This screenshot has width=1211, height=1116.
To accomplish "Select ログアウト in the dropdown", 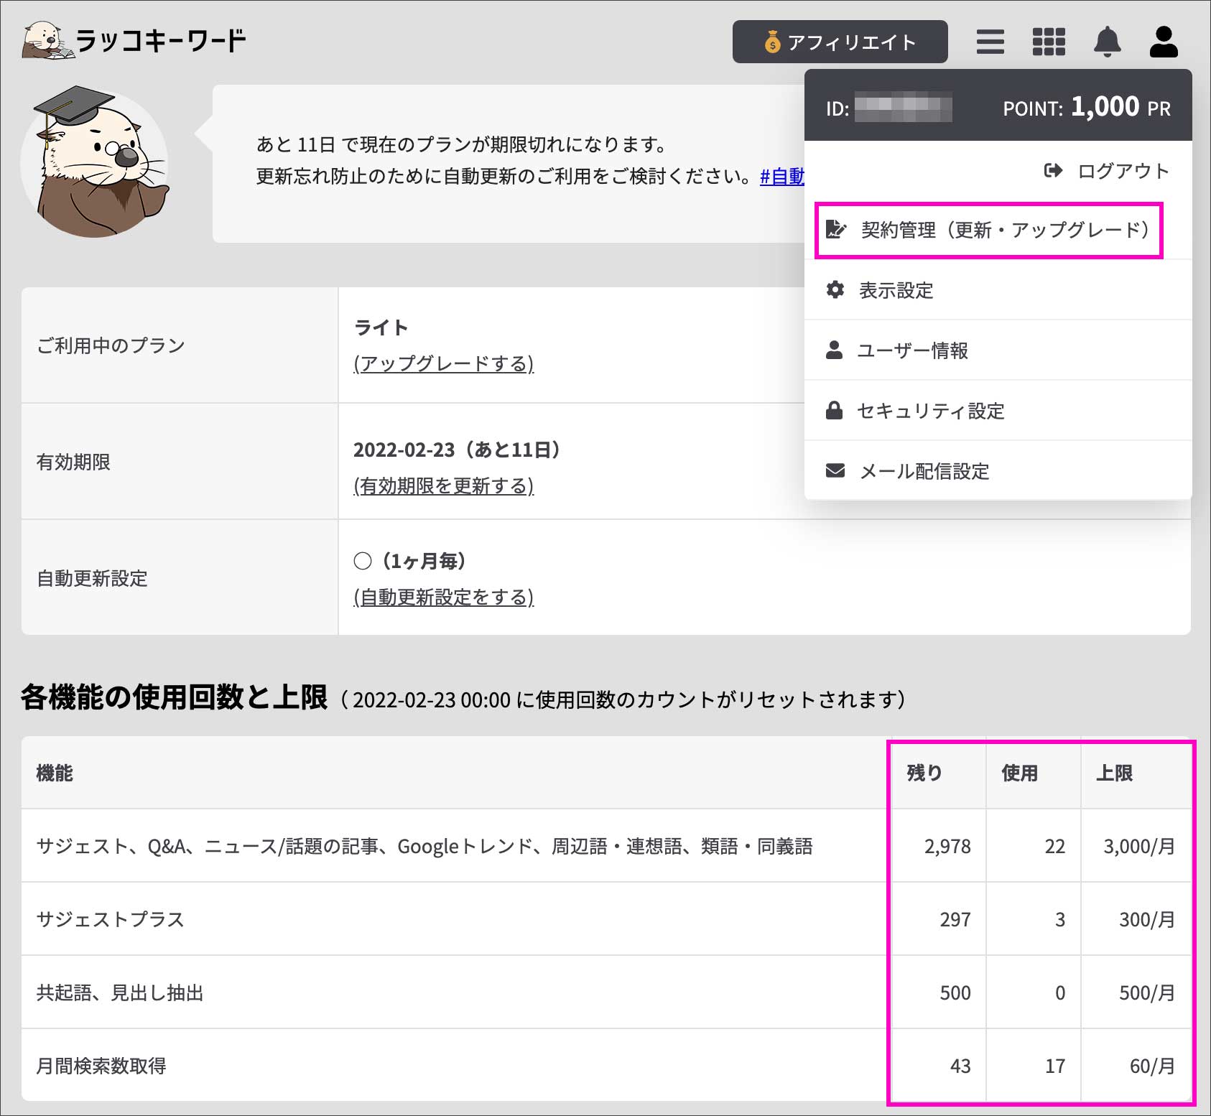I will pyautogui.click(x=1123, y=171).
